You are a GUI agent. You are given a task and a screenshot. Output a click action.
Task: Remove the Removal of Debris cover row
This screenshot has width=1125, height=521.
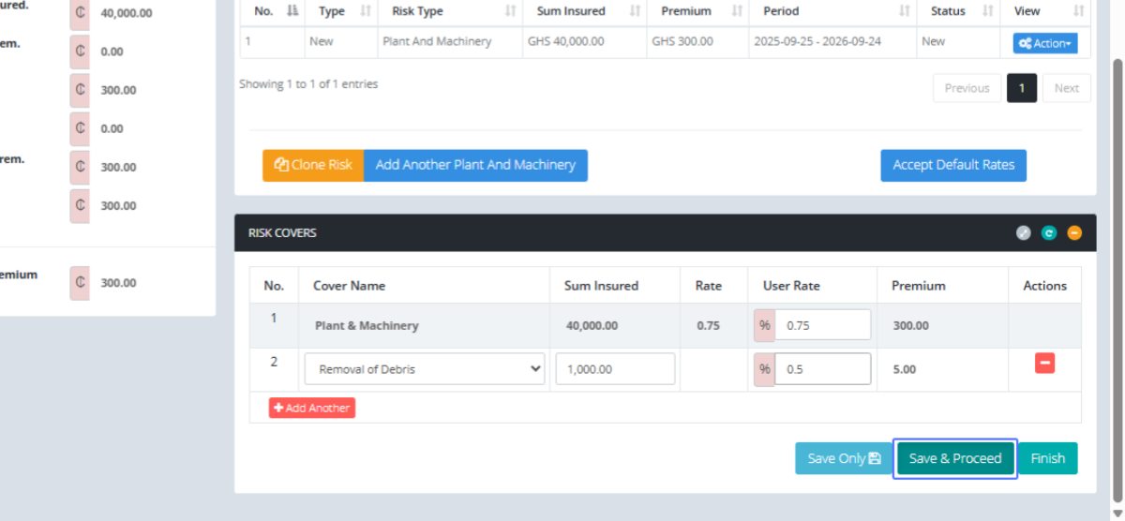(1044, 364)
